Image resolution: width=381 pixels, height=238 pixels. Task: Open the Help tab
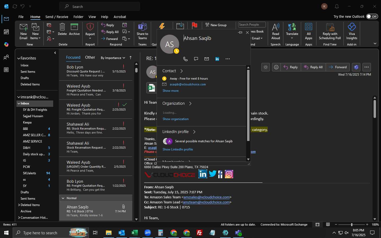[x=105, y=17]
